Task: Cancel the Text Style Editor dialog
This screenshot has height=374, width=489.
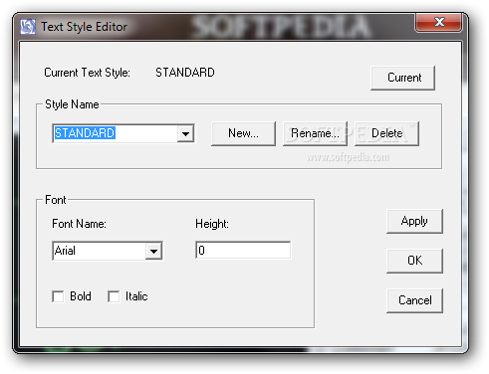Action: click(414, 300)
